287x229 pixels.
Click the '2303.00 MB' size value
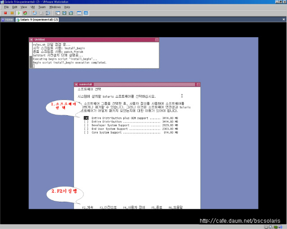[x=170, y=129]
